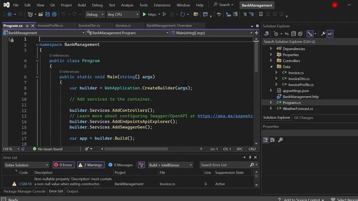The width and height of the screenshot is (358, 201).
Task: Click the editor horizontal scrollbar thumb
Action: (x=136, y=149)
